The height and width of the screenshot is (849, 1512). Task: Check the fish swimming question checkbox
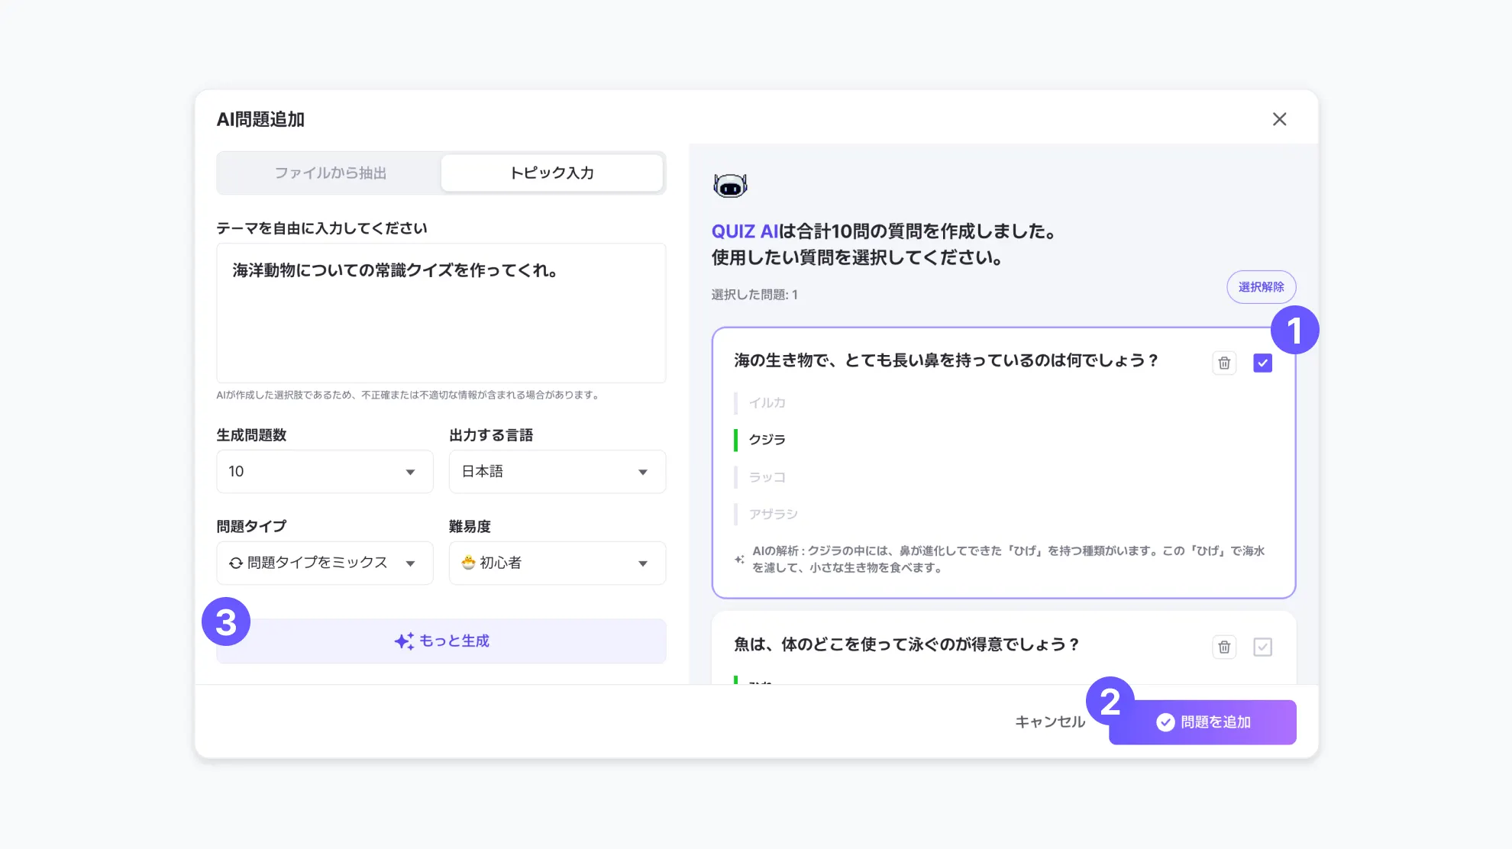click(1262, 647)
